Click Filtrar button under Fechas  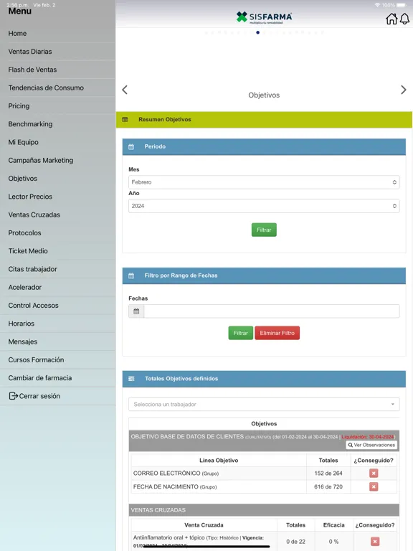point(241,333)
